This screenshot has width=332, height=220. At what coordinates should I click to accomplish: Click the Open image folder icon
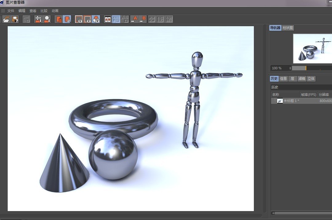click(6, 19)
